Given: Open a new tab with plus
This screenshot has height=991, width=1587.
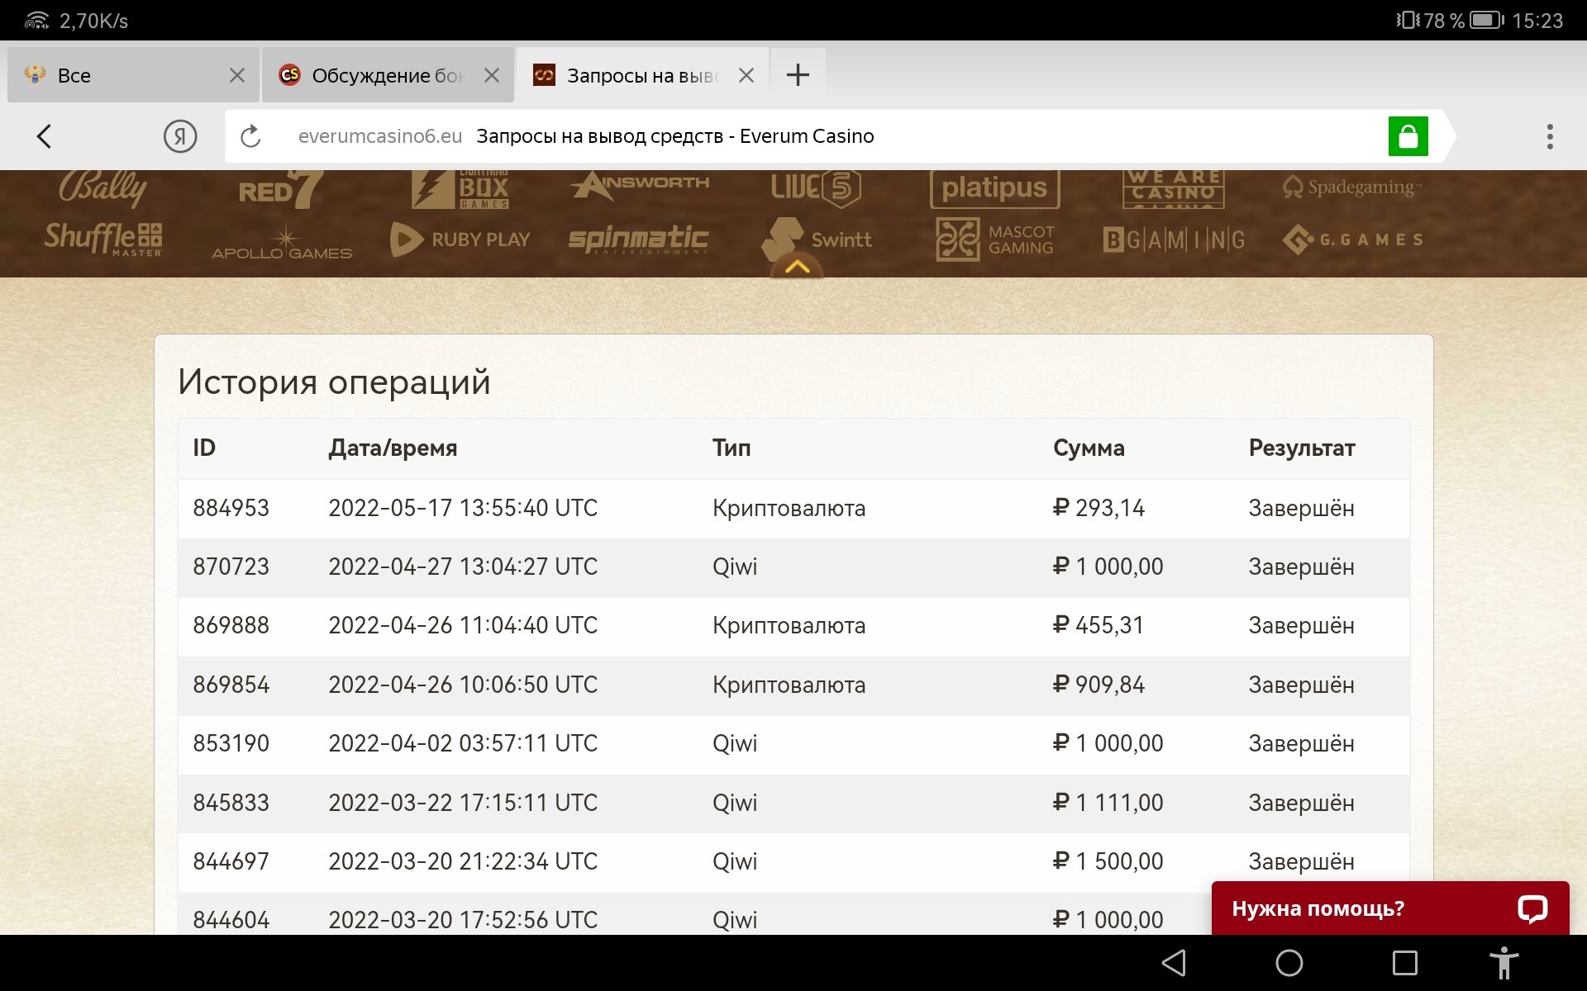Looking at the screenshot, I should tap(798, 75).
